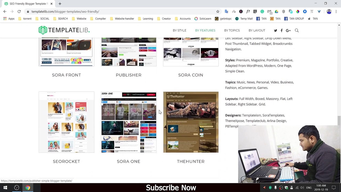Open the Website handler bookmark folder
Image resolution: width=341 pixels, height=192 pixels.
122,19
